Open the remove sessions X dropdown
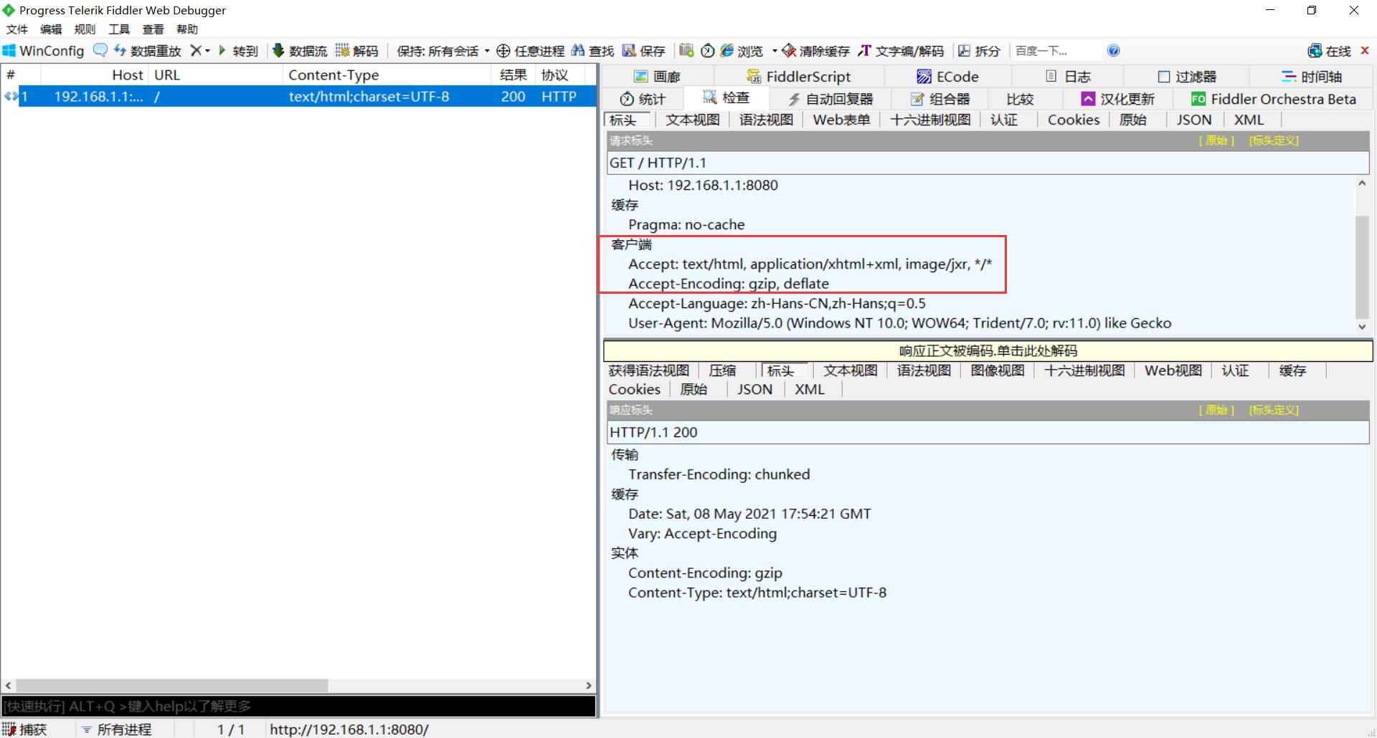This screenshot has height=738, width=1377. tap(199, 51)
